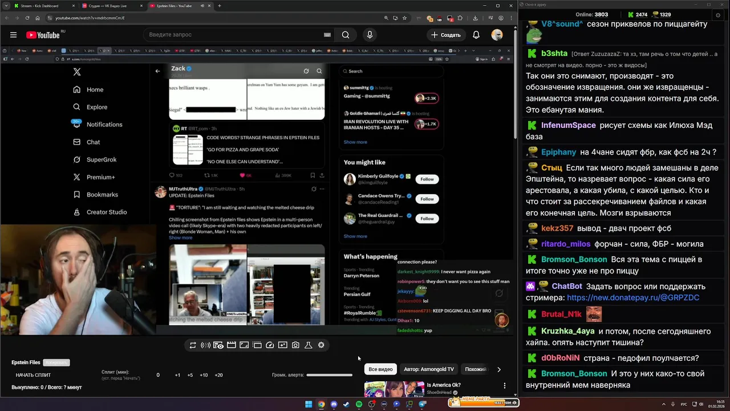Open Notifications in the X sidebar
The height and width of the screenshot is (411, 730).
pos(97,124)
